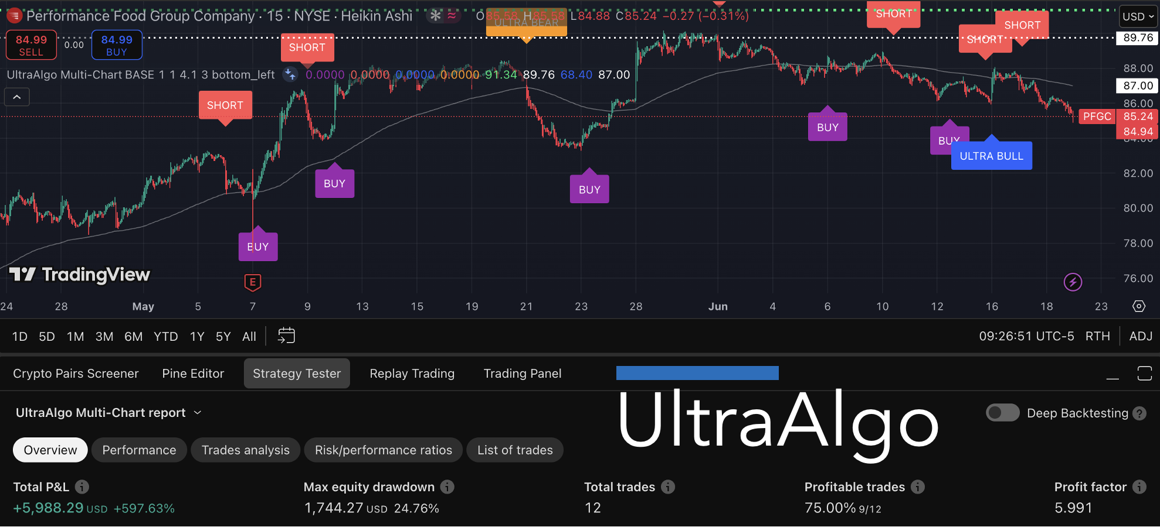Collapse the indicator legend with the chevron
Viewport: 1160px width, 527px height.
tap(17, 97)
